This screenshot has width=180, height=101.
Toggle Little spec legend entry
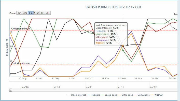126,95
